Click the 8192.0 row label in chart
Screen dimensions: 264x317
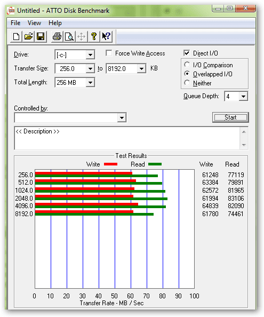(x=24, y=213)
